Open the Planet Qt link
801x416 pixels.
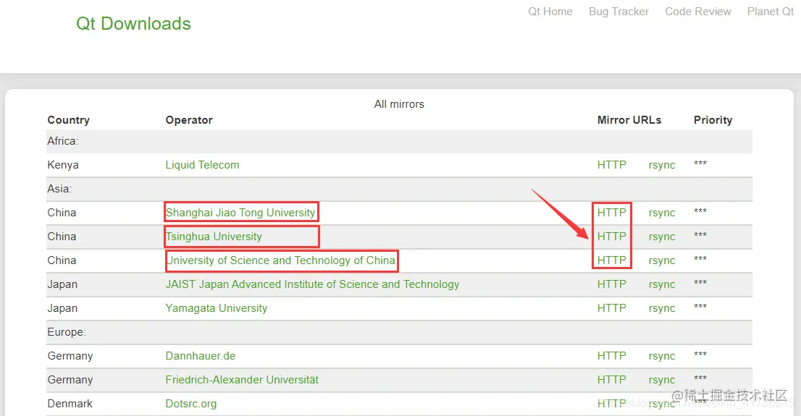(x=771, y=12)
